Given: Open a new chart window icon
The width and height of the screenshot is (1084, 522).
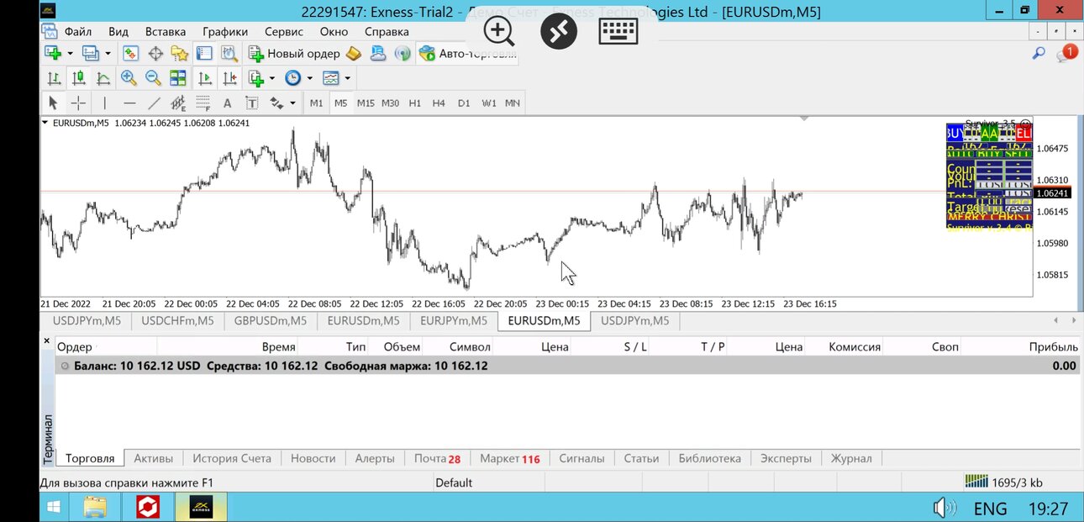Looking at the screenshot, I should pyautogui.click(x=54, y=54).
